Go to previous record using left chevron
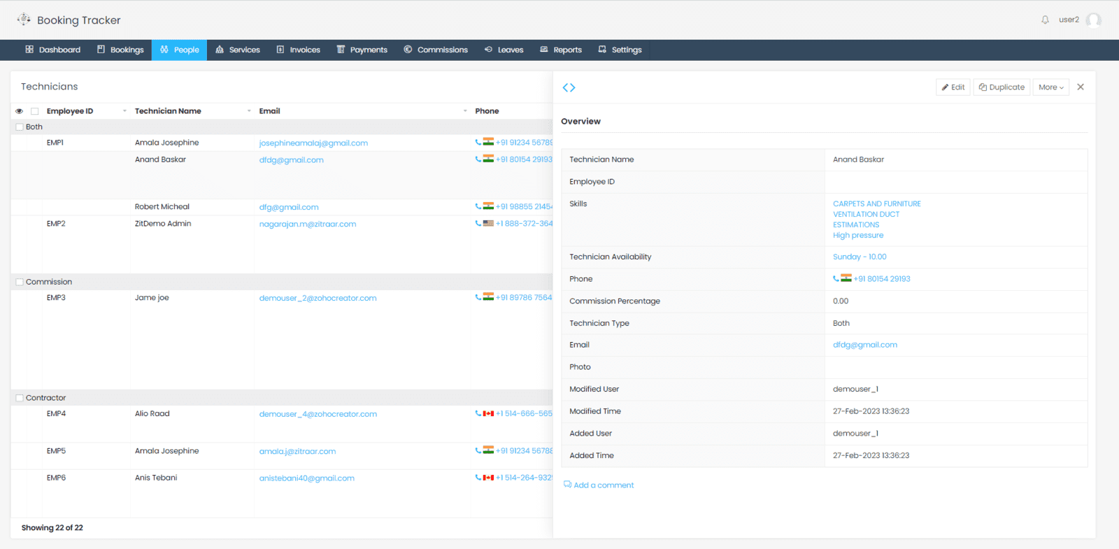The image size is (1119, 549). (565, 87)
